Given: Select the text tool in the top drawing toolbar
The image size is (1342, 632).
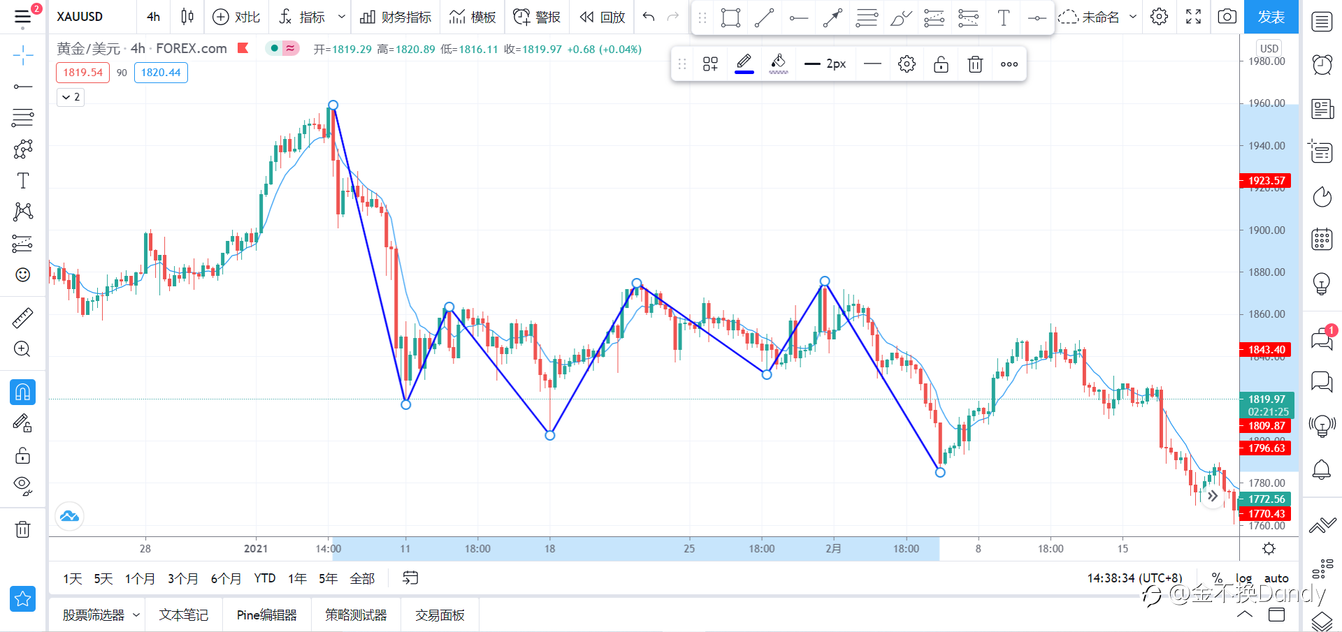Looking at the screenshot, I should tap(1004, 17).
